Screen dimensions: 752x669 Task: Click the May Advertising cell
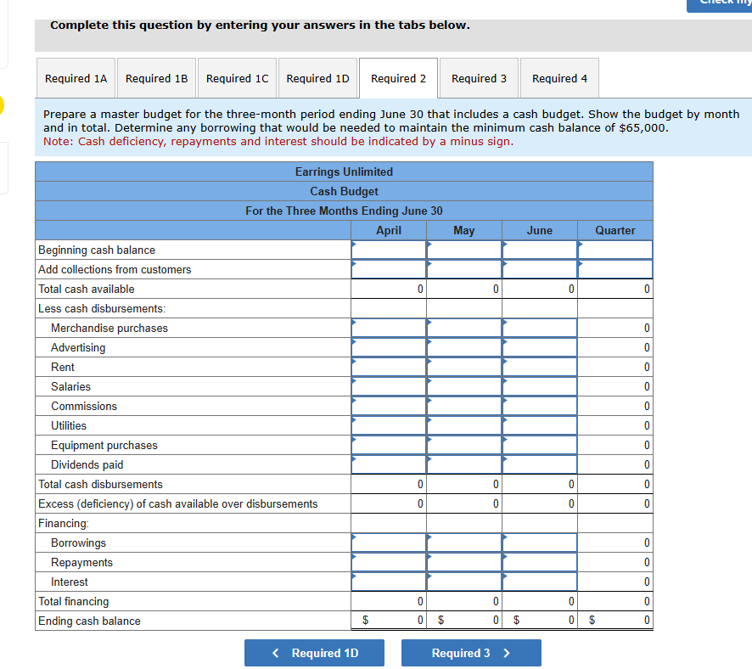[464, 348]
